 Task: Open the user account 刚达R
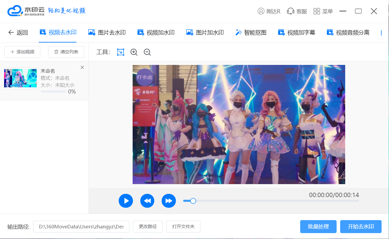269,11
